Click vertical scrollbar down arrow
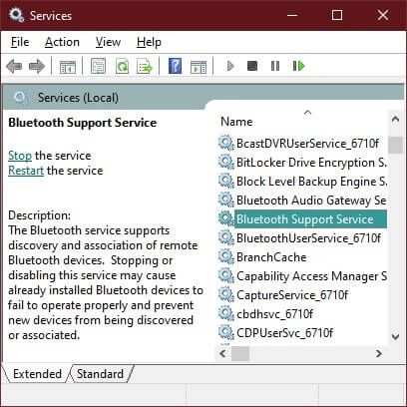 [x=395, y=336]
